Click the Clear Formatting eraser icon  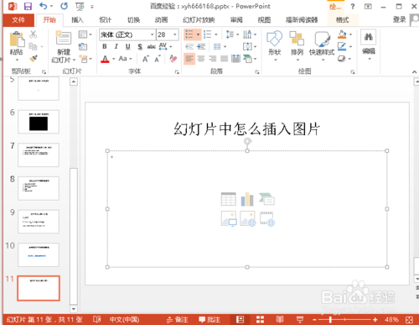[173, 59]
